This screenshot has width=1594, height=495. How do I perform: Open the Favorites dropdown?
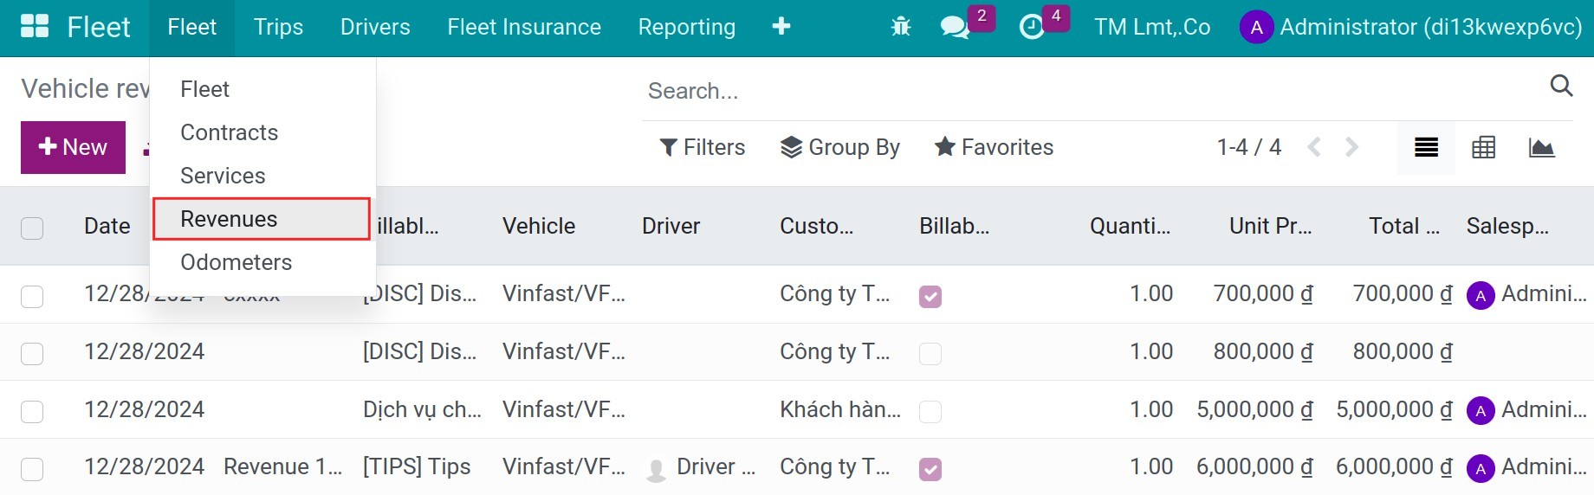click(x=994, y=148)
